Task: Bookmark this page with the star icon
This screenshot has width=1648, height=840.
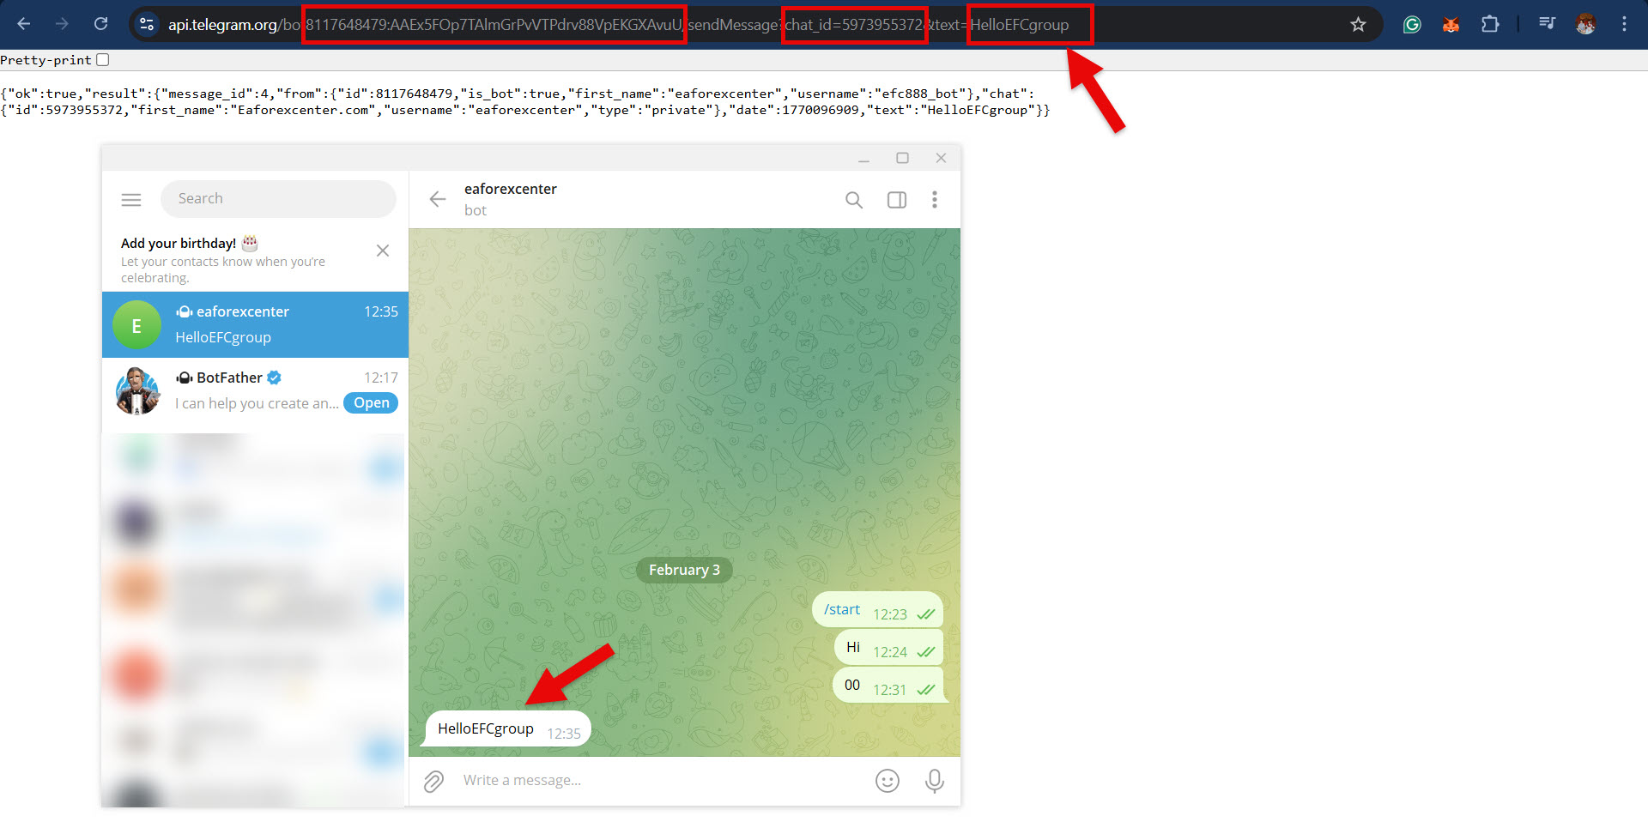Action: pyautogui.click(x=1358, y=24)
